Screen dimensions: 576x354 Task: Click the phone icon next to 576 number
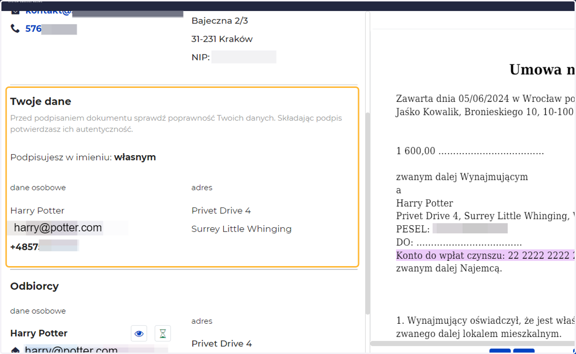pos(15,29)
